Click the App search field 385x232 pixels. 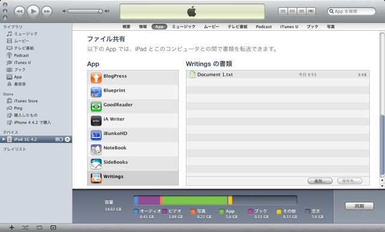(351, 11)
